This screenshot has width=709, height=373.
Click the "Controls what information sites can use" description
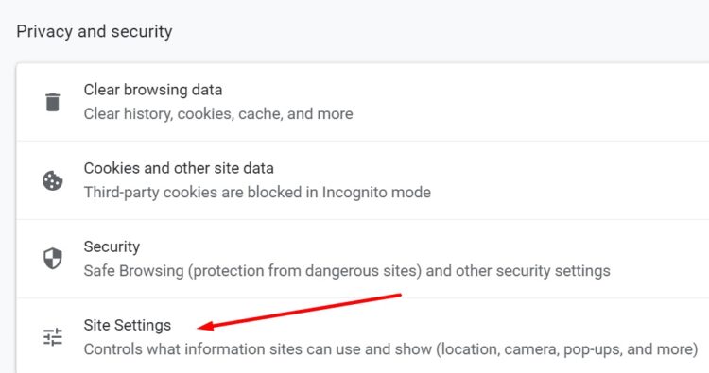tap(390, 349)
